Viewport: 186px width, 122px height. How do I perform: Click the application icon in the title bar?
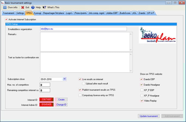(2, 3)
